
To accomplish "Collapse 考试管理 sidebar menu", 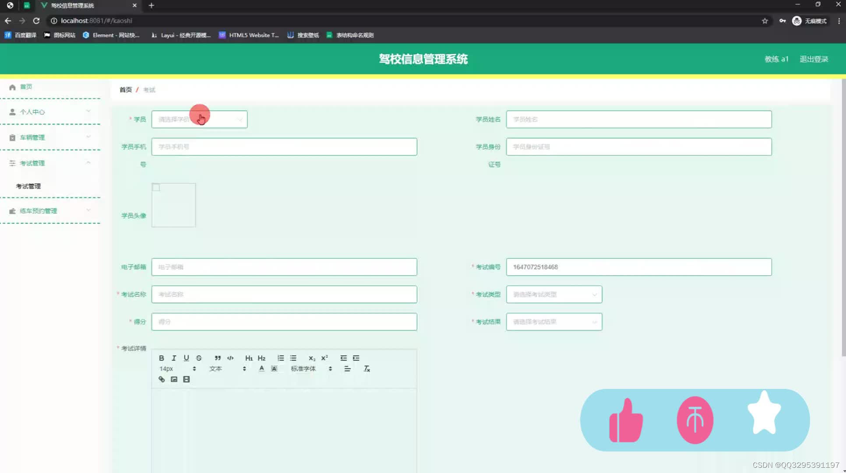I will (x=50, y=163).
